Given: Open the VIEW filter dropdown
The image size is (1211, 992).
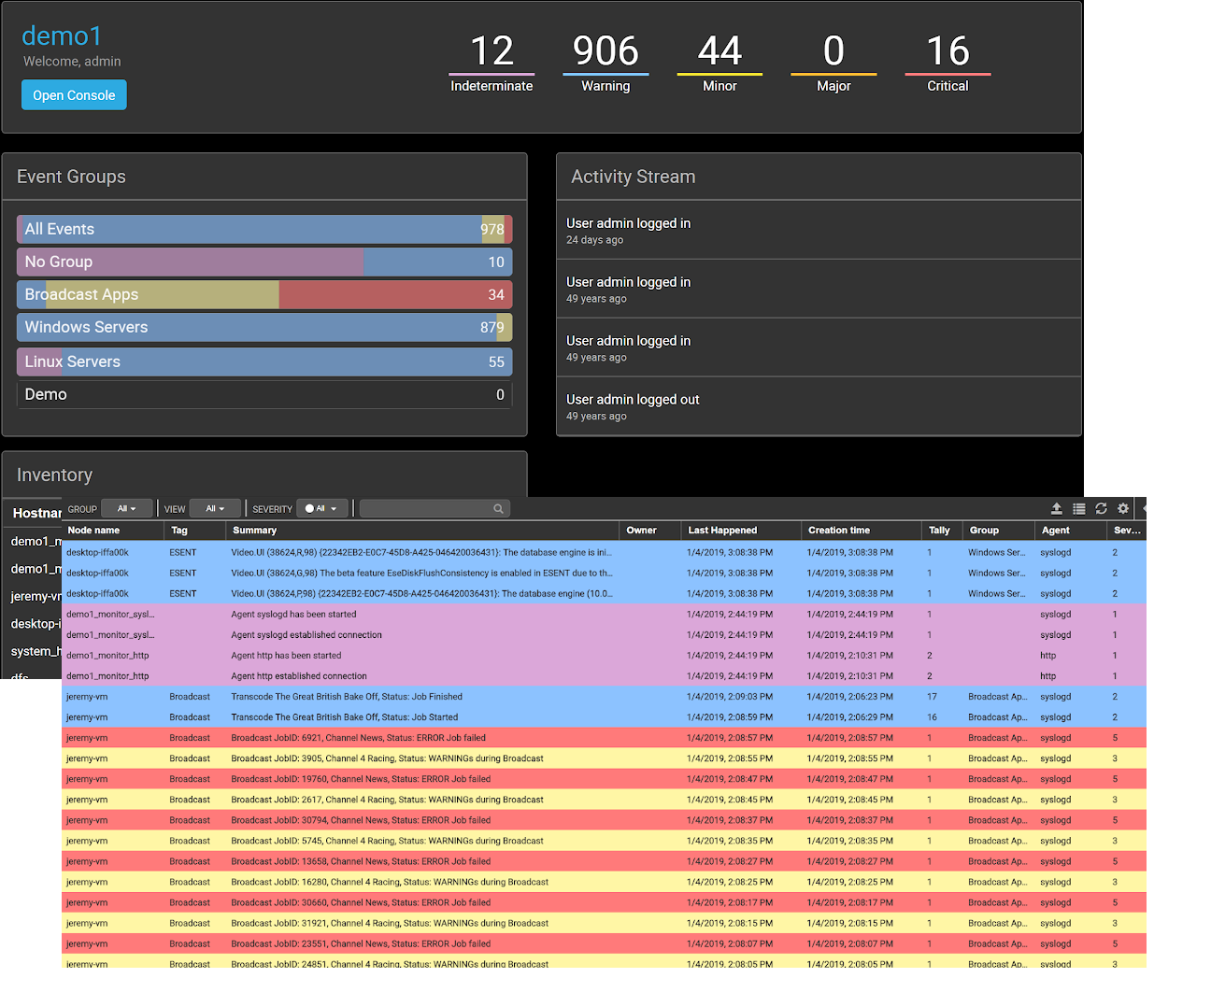Looking at the screenshot, I should pos(215,508).
